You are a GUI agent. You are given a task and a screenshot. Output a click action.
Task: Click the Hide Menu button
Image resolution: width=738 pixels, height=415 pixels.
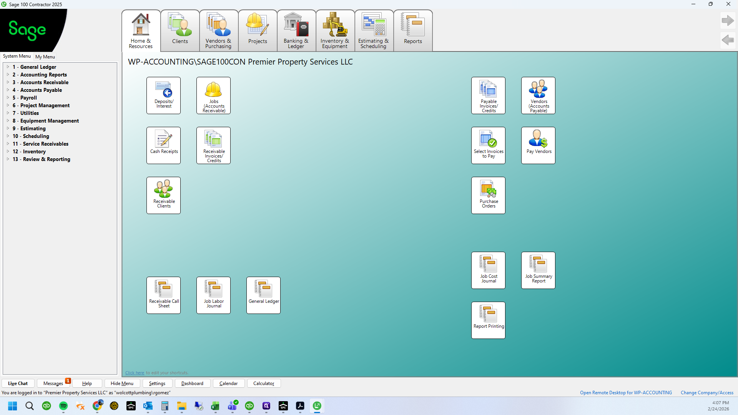click(122, 383)
